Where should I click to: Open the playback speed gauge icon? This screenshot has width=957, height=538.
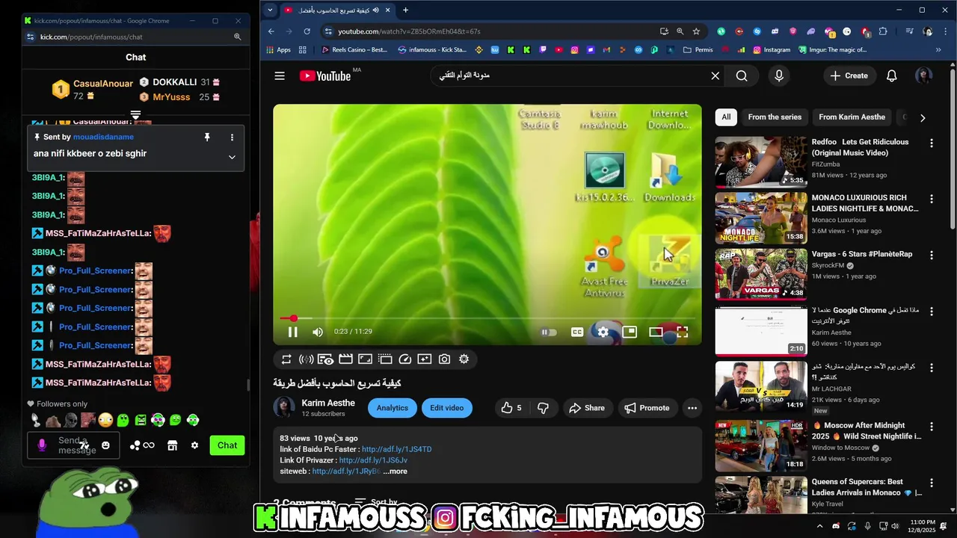(405, 359)
